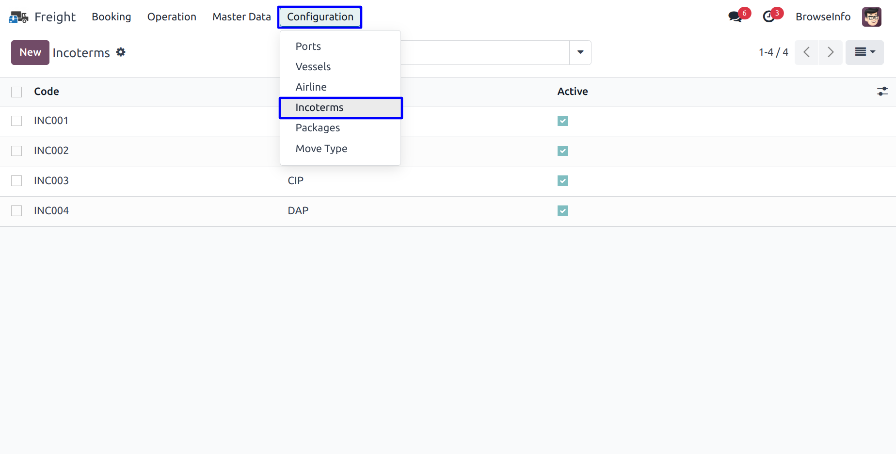Open the activities clock icon
The height and width of the screenshot is (454, 896).
[768, 17]
